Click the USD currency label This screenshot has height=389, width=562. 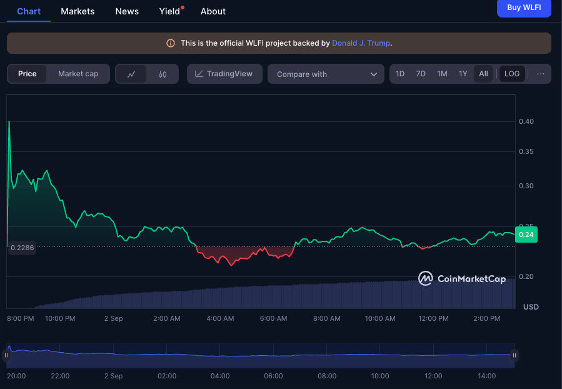pyautogui.click(x=531, y=307)
